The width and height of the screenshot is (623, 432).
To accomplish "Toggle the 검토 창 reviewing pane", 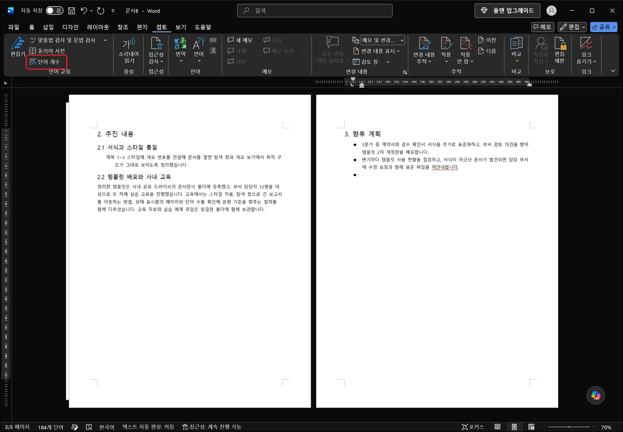I will (366, 62).
